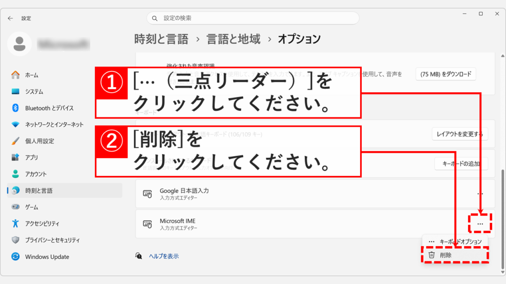Screen dimensions: 506x284
Task: Click the network Wi-Fi icon
Action: [x=15, y=125]
